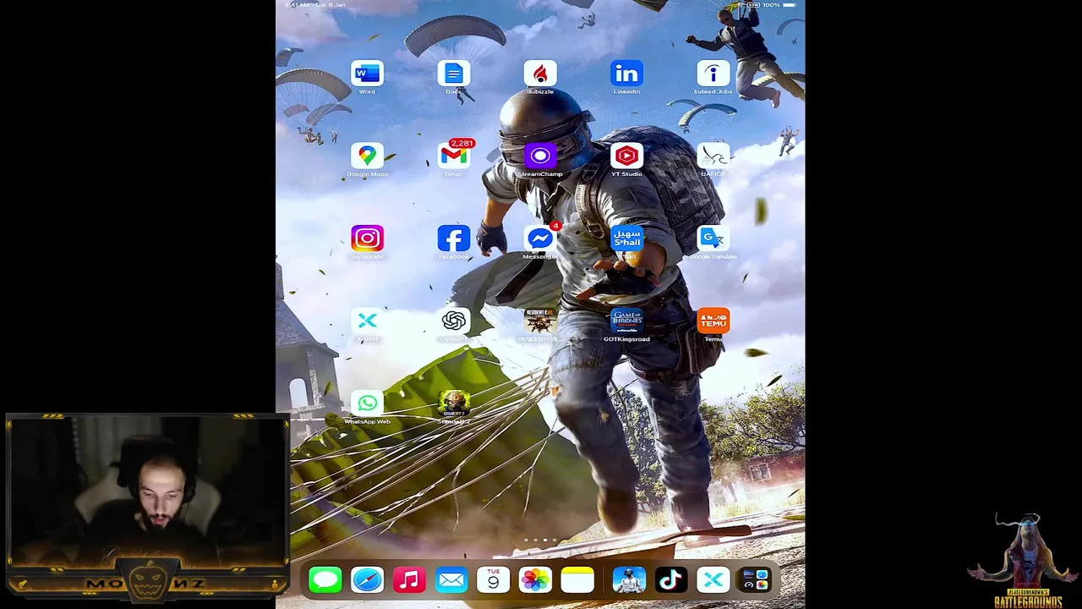Open the Indeed Jobs app

713,74
